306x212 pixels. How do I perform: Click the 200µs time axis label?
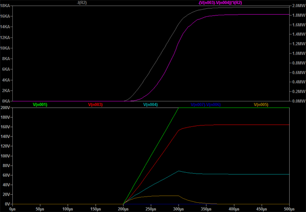click(123, 209)
